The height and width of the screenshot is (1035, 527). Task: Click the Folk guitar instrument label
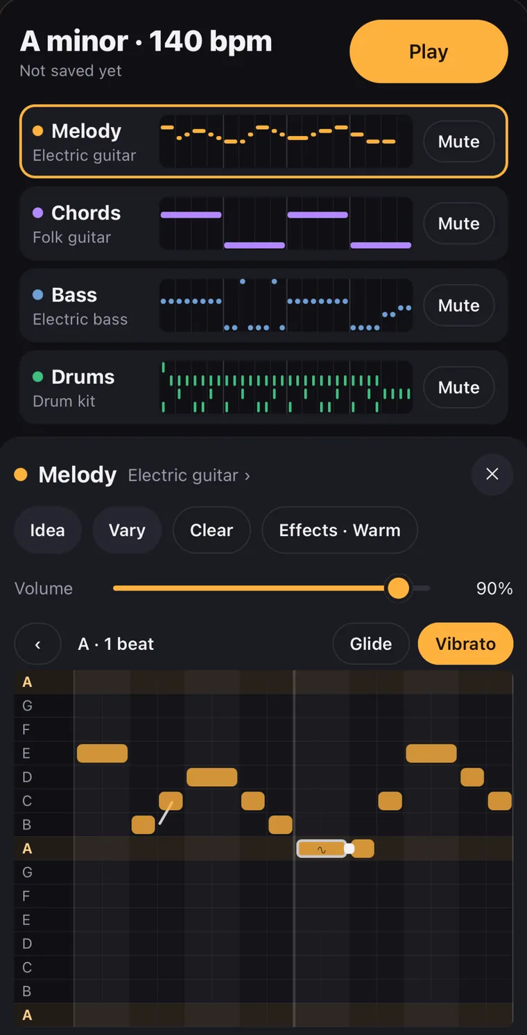tap(71, 237)
